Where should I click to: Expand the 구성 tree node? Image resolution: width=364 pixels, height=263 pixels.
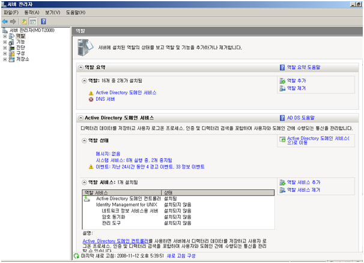5,53
